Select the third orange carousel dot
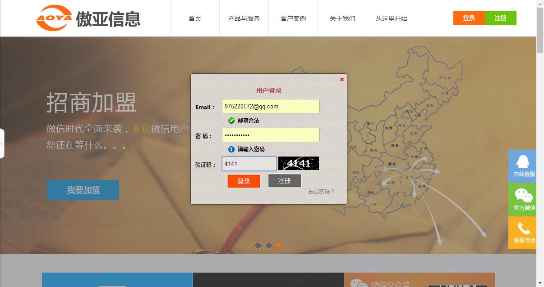Image resolution: width=544 pixels, height=287 pixels. coord(279,246)
